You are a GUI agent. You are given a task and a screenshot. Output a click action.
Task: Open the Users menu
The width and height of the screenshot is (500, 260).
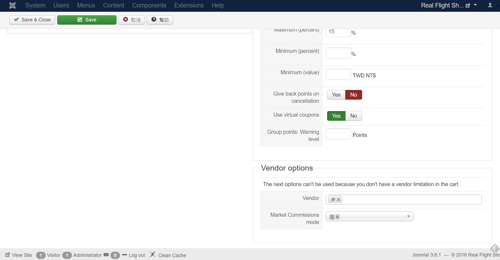tap(61, 5)
